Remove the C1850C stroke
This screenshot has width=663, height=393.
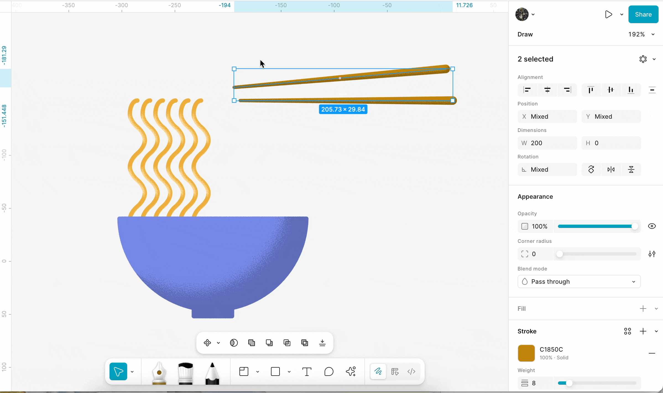click(652, 353)
